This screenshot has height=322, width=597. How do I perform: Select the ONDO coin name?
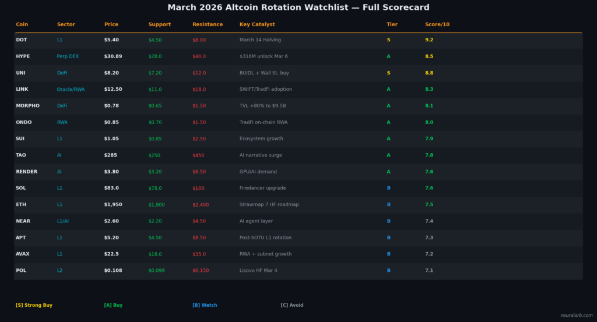click(23, 122)
